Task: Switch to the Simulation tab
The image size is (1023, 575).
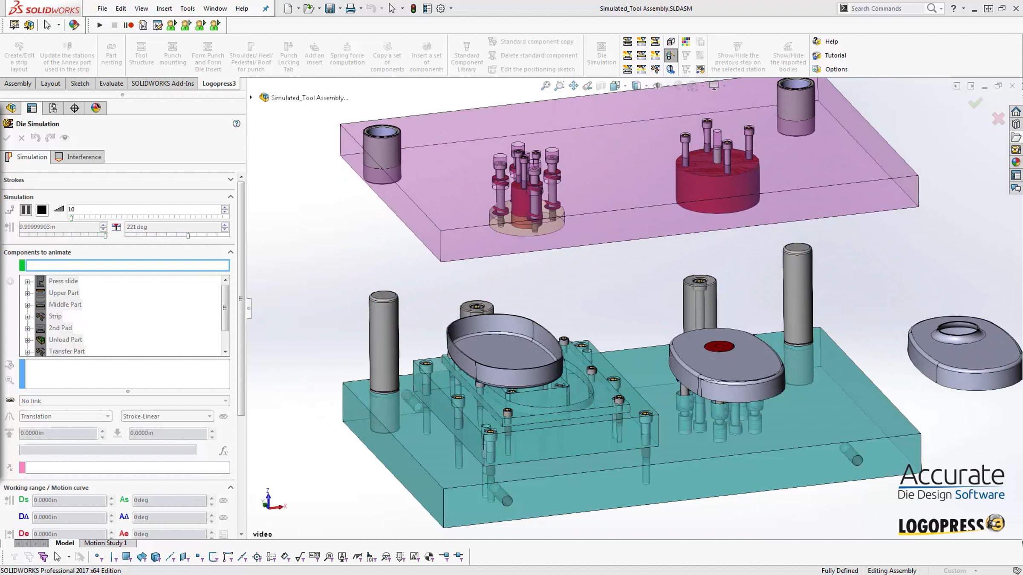Action: coord(26,157)
